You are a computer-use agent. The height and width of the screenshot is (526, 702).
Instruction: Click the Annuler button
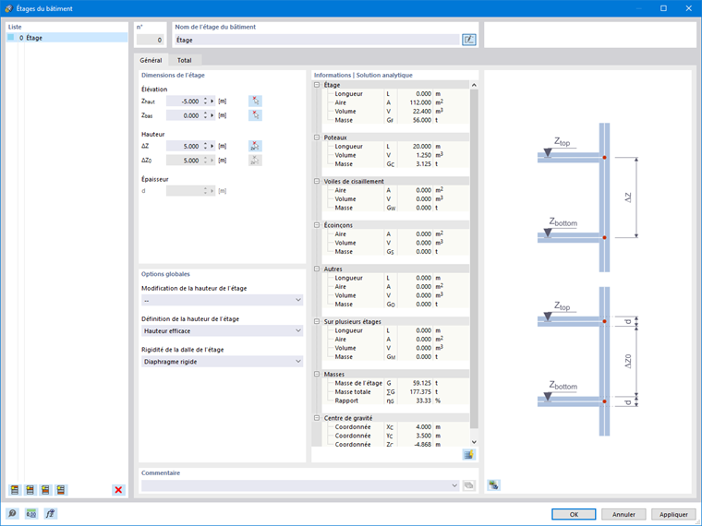point(623,514)
